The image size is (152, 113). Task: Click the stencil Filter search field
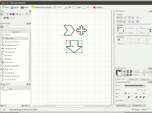[x=16, y=26]
